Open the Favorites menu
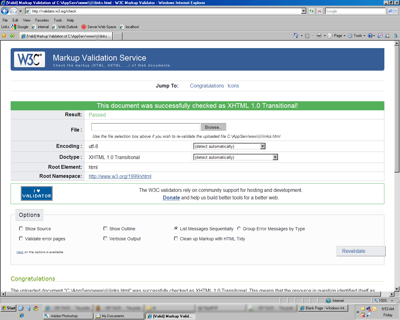The width and height of the screenshot is (400, 320). click(42, 20)
